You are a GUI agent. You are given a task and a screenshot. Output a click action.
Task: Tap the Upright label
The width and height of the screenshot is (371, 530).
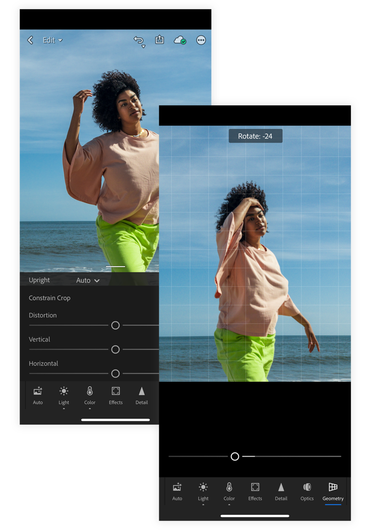(x=39, y=280)
